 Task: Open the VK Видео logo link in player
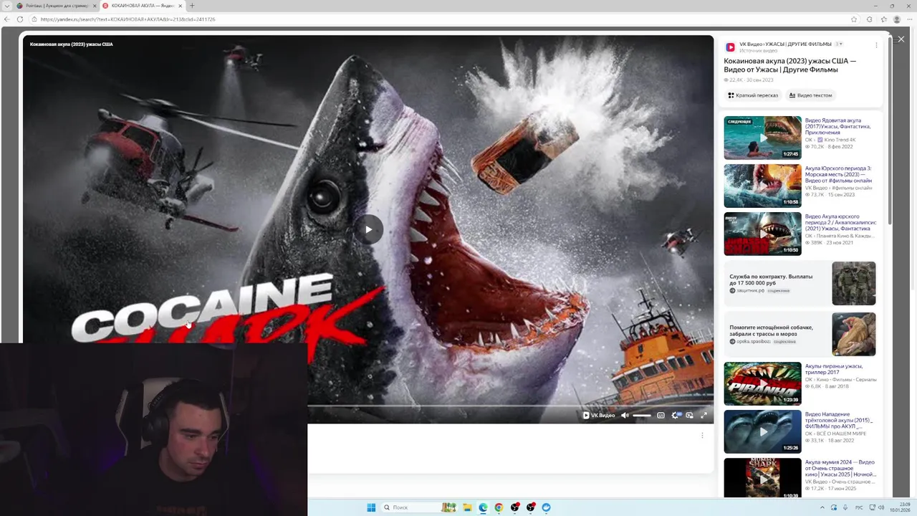[599, 415]
